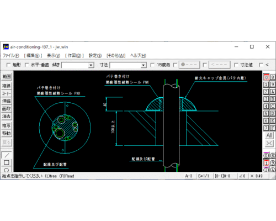
Task: Open the 編集(E) menu
Action: [33, 55]
